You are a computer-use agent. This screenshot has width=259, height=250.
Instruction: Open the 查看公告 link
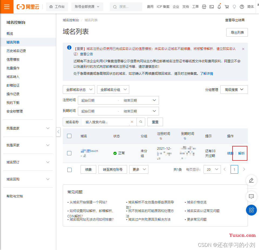[x=87, y=54]
